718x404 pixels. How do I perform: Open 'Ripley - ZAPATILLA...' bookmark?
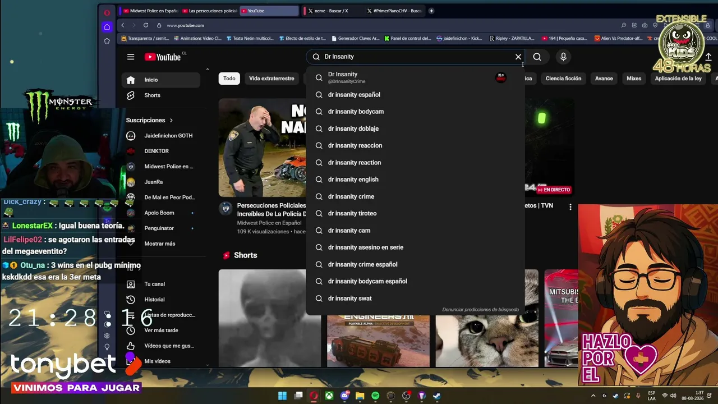coord(512,39)
